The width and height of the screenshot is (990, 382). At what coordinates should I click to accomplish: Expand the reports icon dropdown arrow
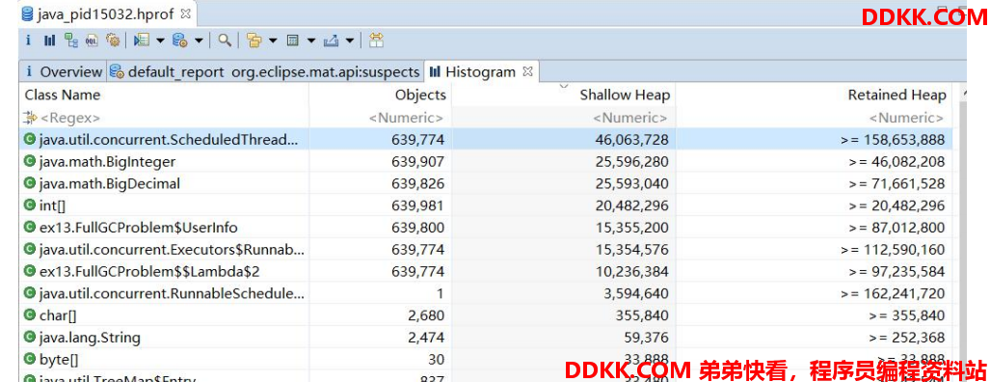(x=160, y=41)
